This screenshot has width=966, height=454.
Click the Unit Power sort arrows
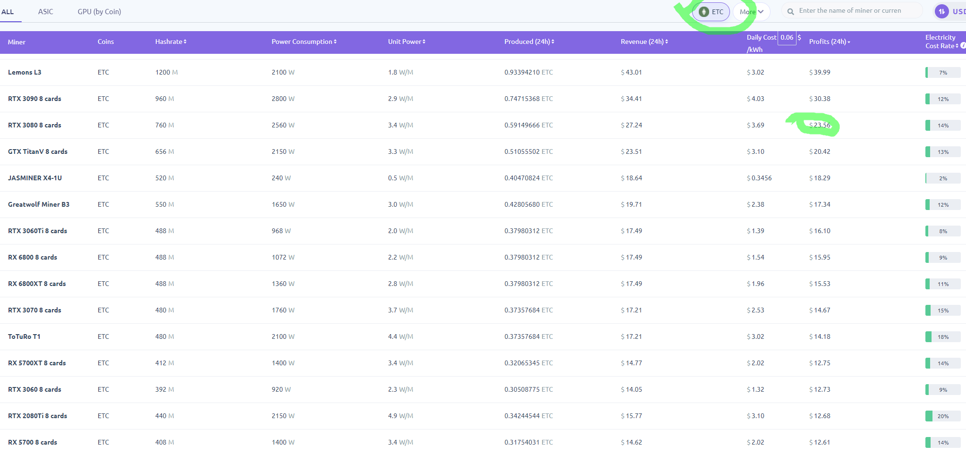(x=424, y=42)
